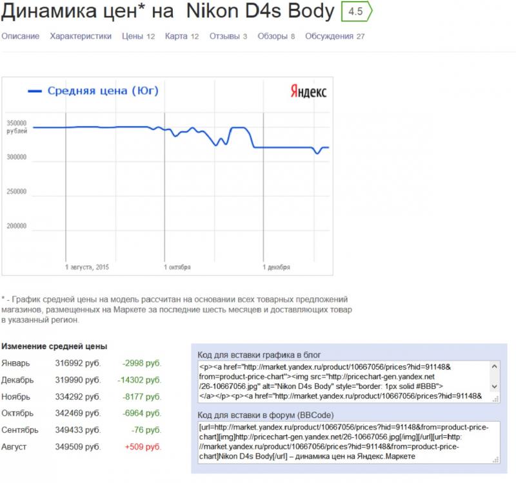Click the 300000 axis label
Viewport: 516px width, 483px height.
pos(17,157)
